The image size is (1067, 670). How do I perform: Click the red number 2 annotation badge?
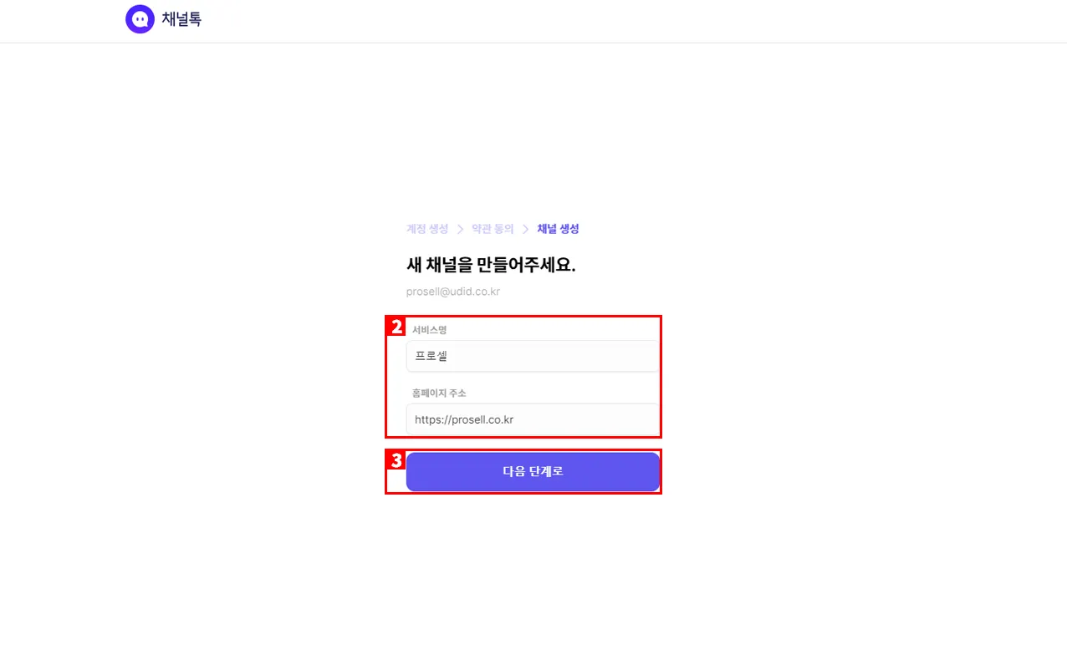[397, 327]
